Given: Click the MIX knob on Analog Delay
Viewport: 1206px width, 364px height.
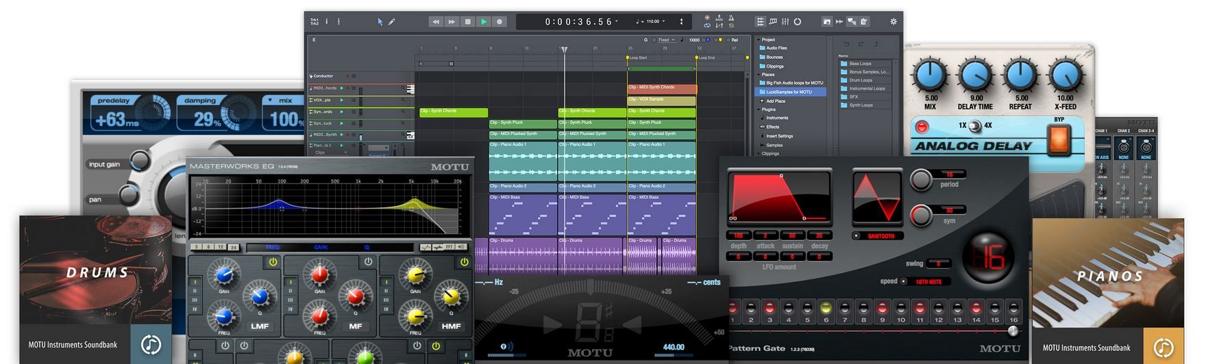Looking at the screenshot, I should click(929, 75).
